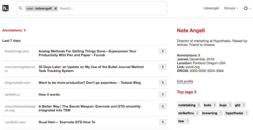
Task: Click annotation count for striketh.ru row
Action: tap(163, 95)
